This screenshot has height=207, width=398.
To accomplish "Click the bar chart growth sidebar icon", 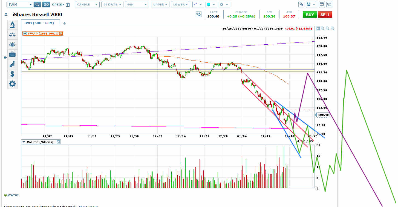I will [12, 64].
